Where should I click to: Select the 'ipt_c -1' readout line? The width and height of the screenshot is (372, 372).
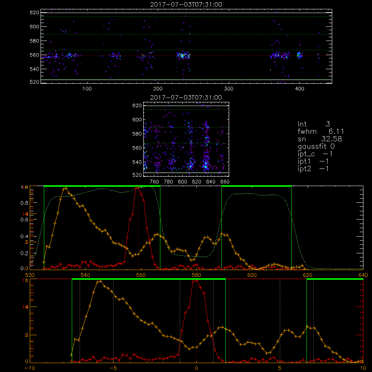coord(315,154)
